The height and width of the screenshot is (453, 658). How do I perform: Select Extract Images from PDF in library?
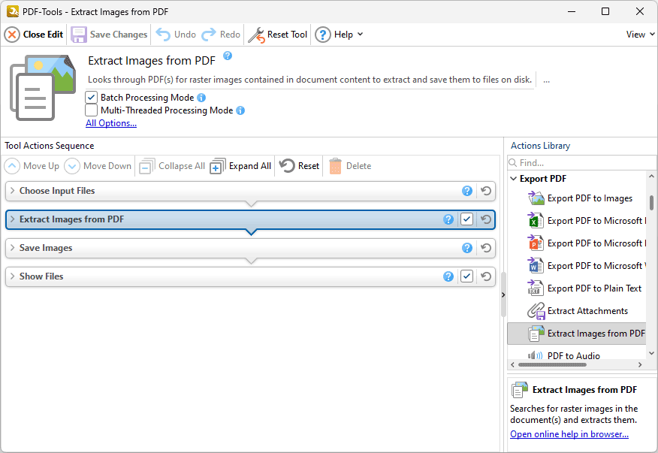(x=577, y=334)
